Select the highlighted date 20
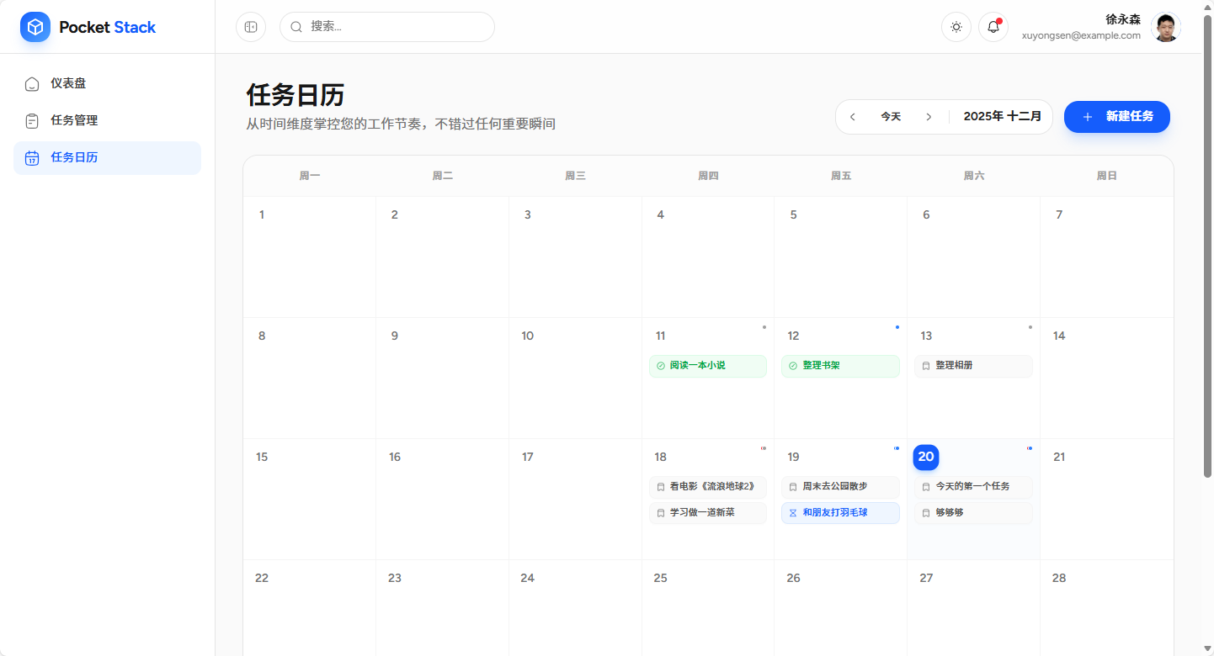Screen dimensions: 1214x656 click(x=926, y=457)
